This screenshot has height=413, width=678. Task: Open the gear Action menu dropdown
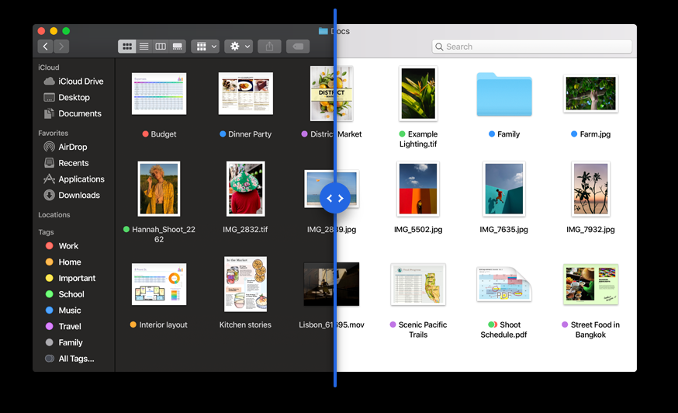pyautogui.click(x=239, y=47)
